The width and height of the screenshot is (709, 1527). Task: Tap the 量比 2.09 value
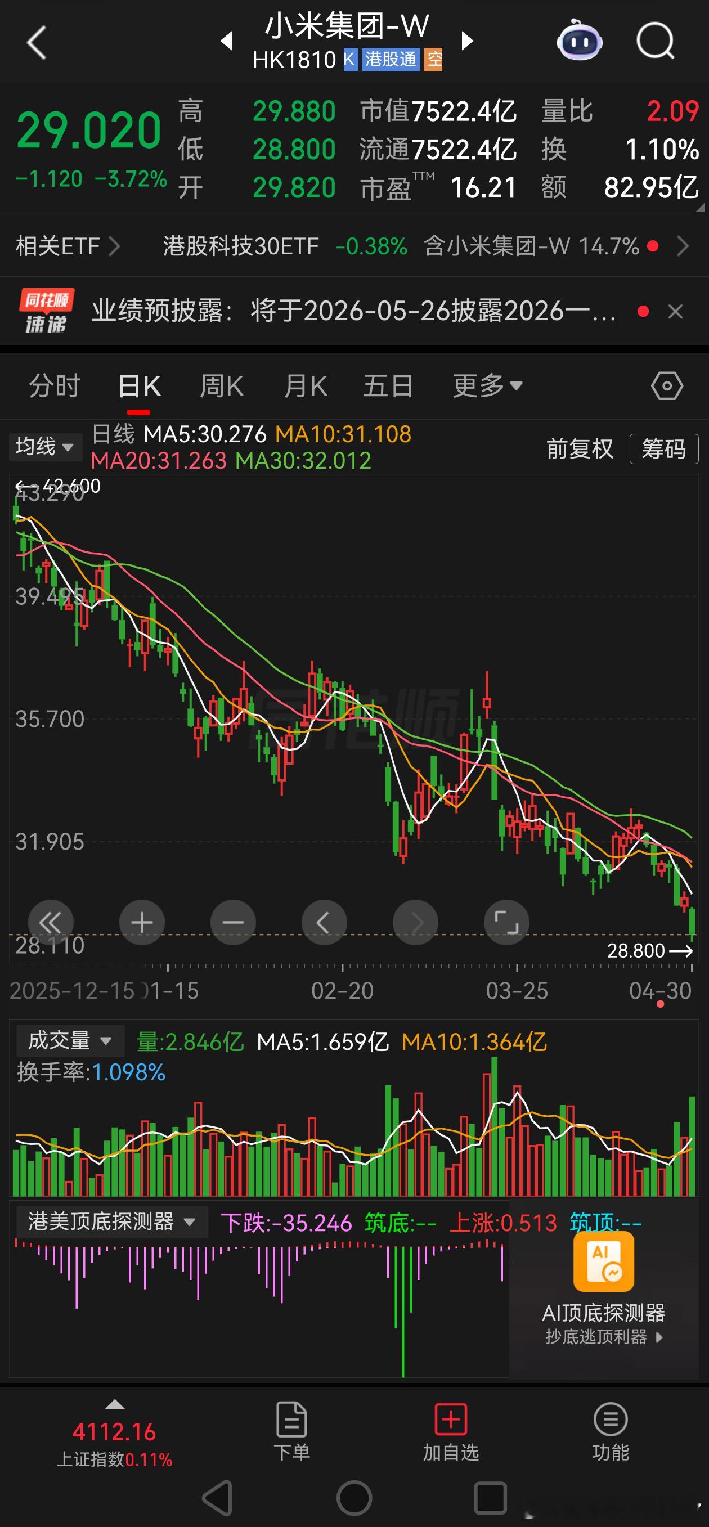[620, 111]
